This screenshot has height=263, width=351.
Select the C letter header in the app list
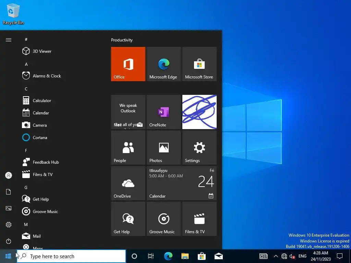[26, 89]
